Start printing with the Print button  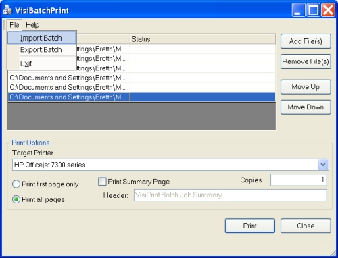(x=250, y=226)
